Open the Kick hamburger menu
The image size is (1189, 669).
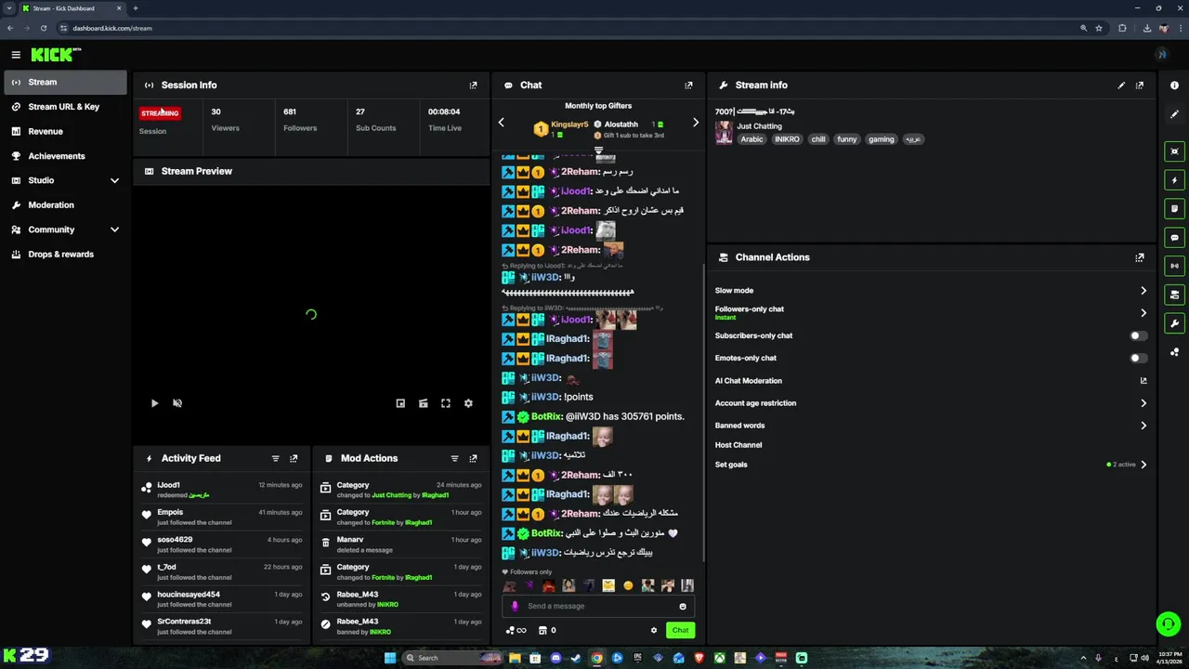[16, 55]
